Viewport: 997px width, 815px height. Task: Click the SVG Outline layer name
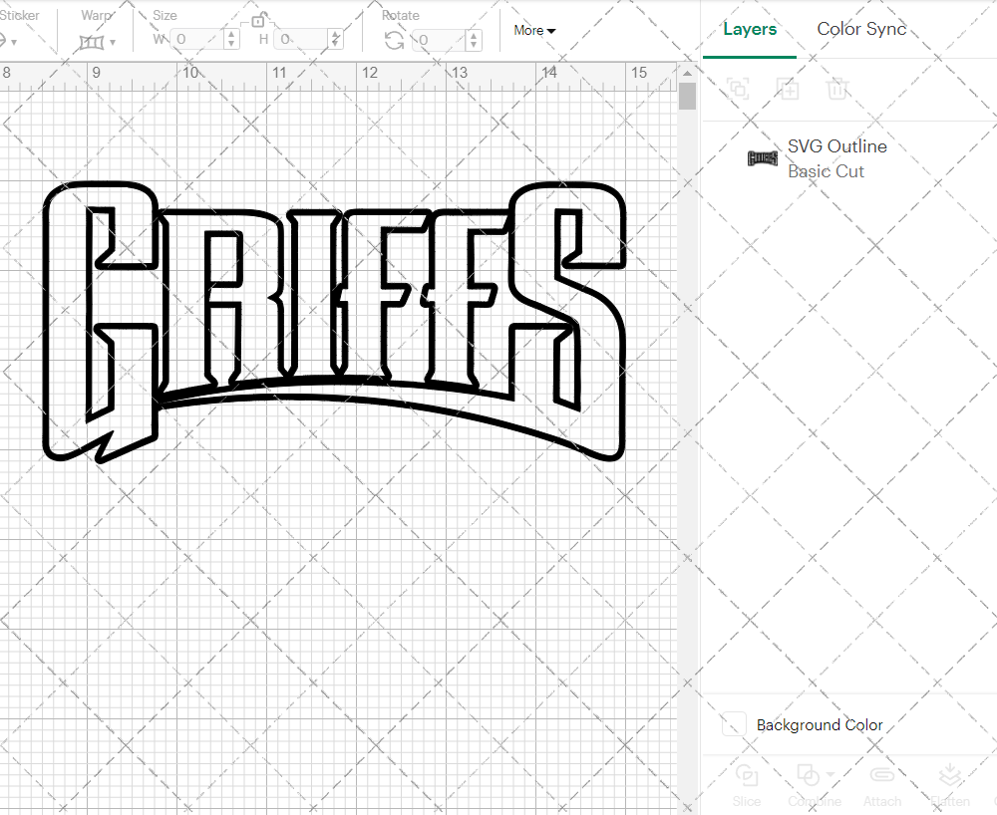(x=836, y=145)
